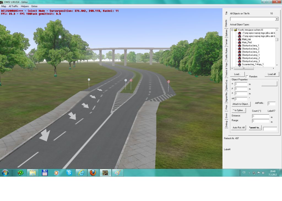Viewport: 282px width, 201px height.
Task: Open Skype from the taskbar
Action: [69, 173]
